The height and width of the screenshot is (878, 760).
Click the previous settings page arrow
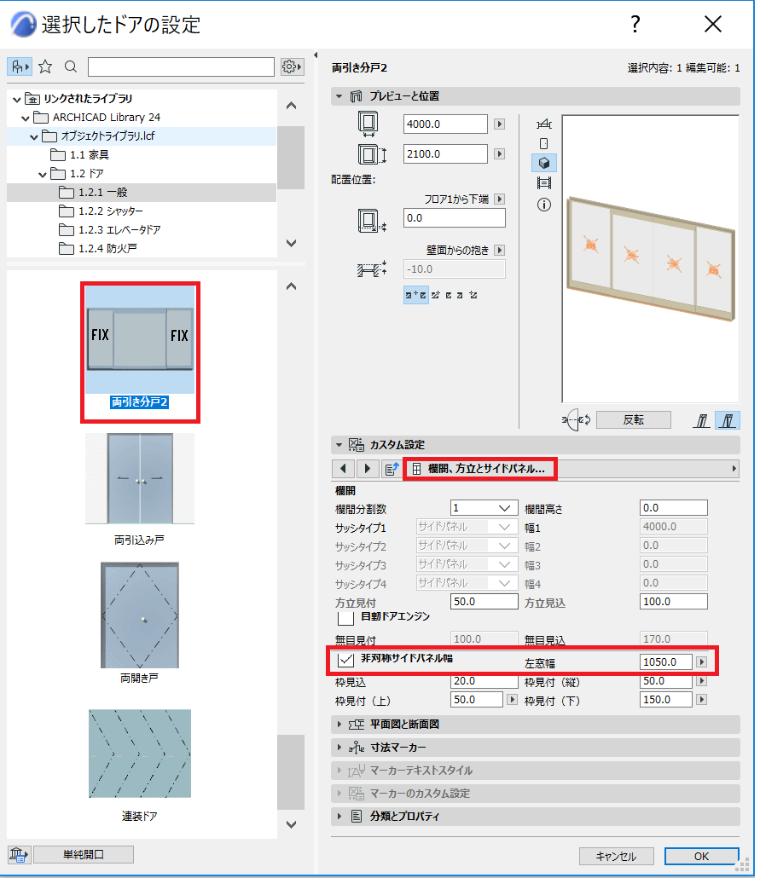(x=343, y=469)
